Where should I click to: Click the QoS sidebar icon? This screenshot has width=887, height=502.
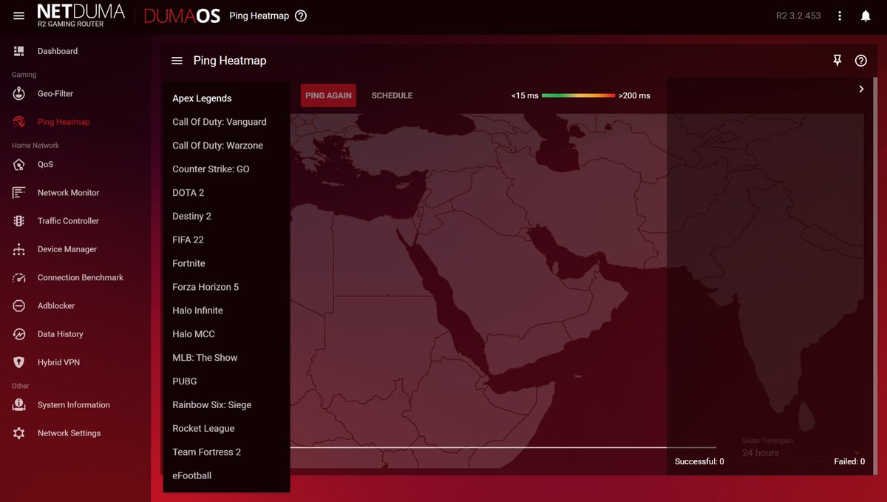pos(19,165)
